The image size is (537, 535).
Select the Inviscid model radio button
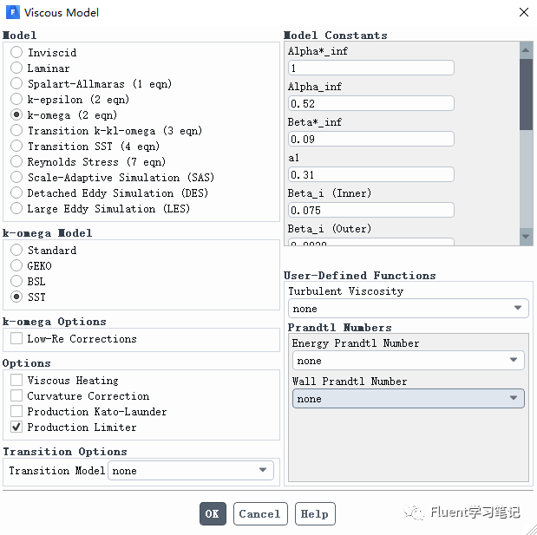point(16,53)
